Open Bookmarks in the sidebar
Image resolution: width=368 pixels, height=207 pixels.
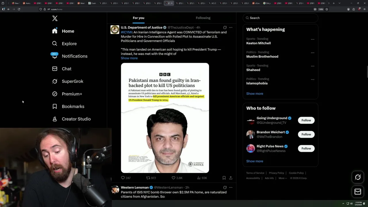(x=68, y=106)
